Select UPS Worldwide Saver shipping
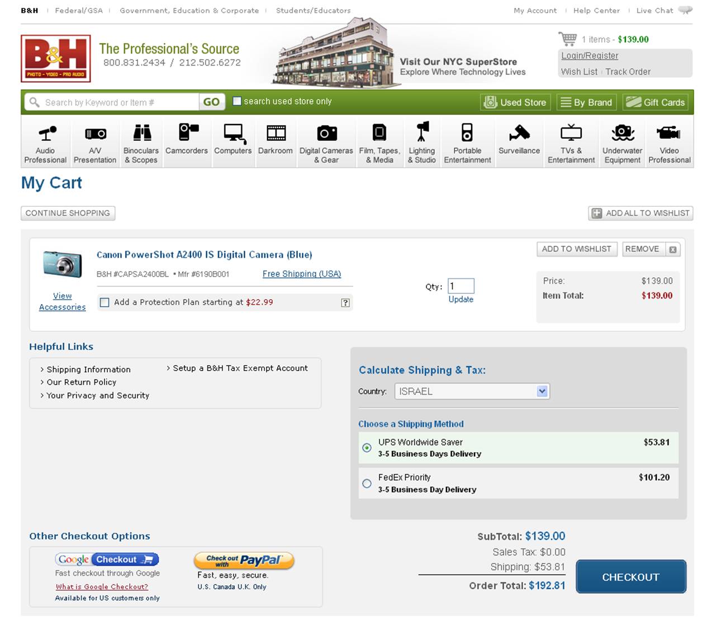Screen dimensions: 726x621 [367, 447]
